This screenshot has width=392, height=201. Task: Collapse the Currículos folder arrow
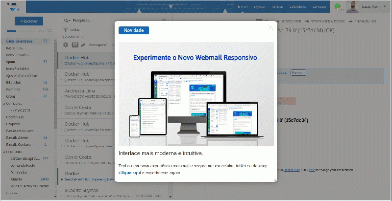click(4, 103)
